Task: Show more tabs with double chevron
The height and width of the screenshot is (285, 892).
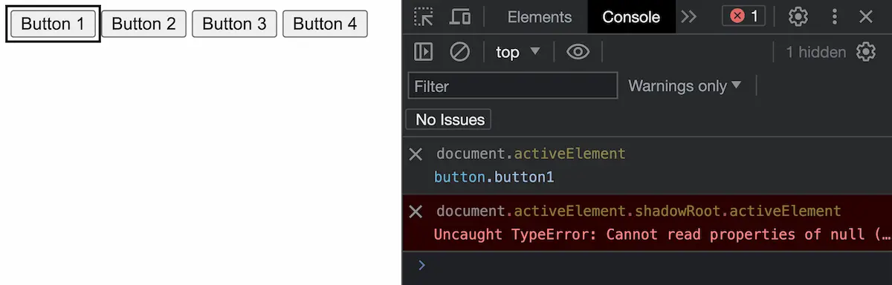Action: point(689,16)
